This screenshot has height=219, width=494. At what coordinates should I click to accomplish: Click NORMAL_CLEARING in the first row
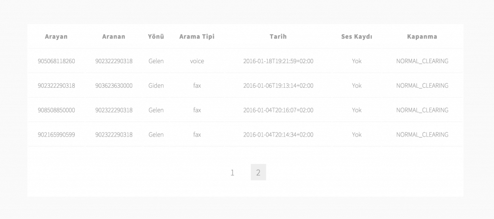point(422,61)
